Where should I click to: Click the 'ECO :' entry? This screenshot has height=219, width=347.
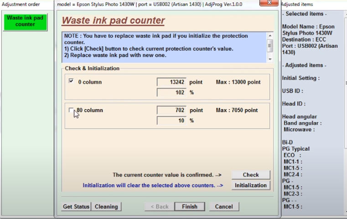292,155
